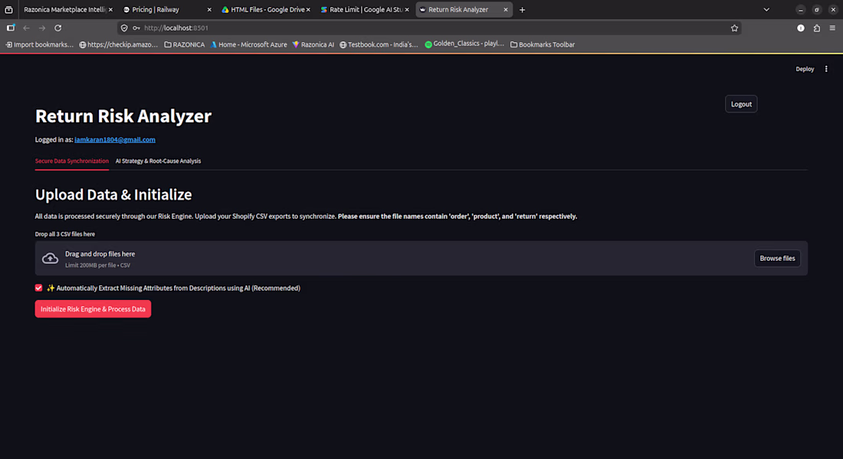Open the checkip.amazo... bookmark
The height and width of the screenshot is (459, 843).
tap(118, 44)
